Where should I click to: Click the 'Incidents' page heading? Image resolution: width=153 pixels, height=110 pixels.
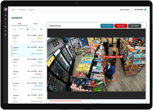17,18
